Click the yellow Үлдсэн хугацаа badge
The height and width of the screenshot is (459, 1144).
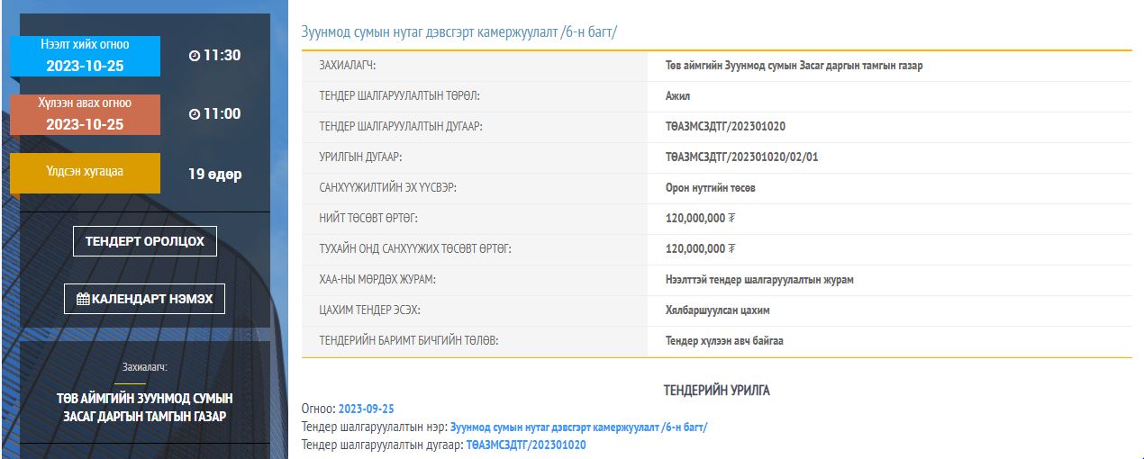[x=85, y=173]
